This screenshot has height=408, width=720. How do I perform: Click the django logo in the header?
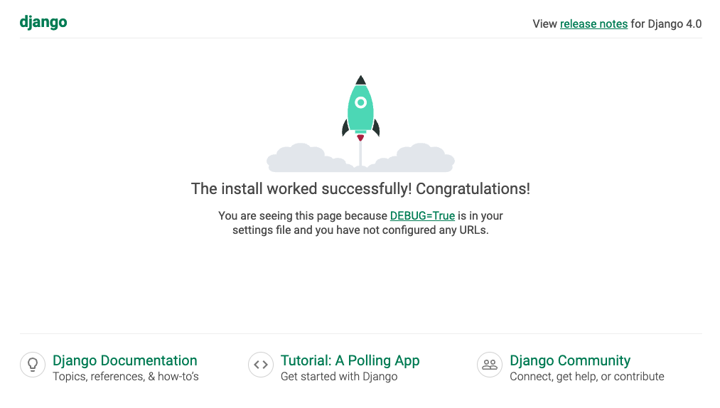click(x=43, y=22)
